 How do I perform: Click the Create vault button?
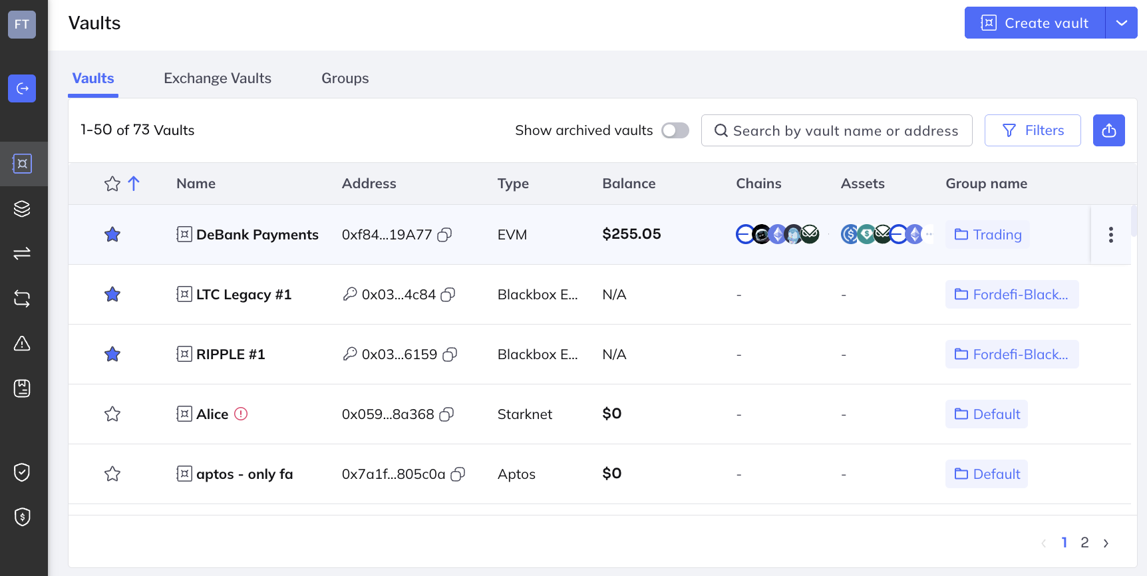(1035, 23)
